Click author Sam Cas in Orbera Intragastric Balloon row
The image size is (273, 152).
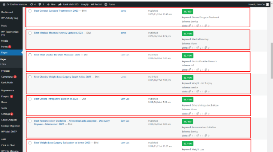click(125, 99)
